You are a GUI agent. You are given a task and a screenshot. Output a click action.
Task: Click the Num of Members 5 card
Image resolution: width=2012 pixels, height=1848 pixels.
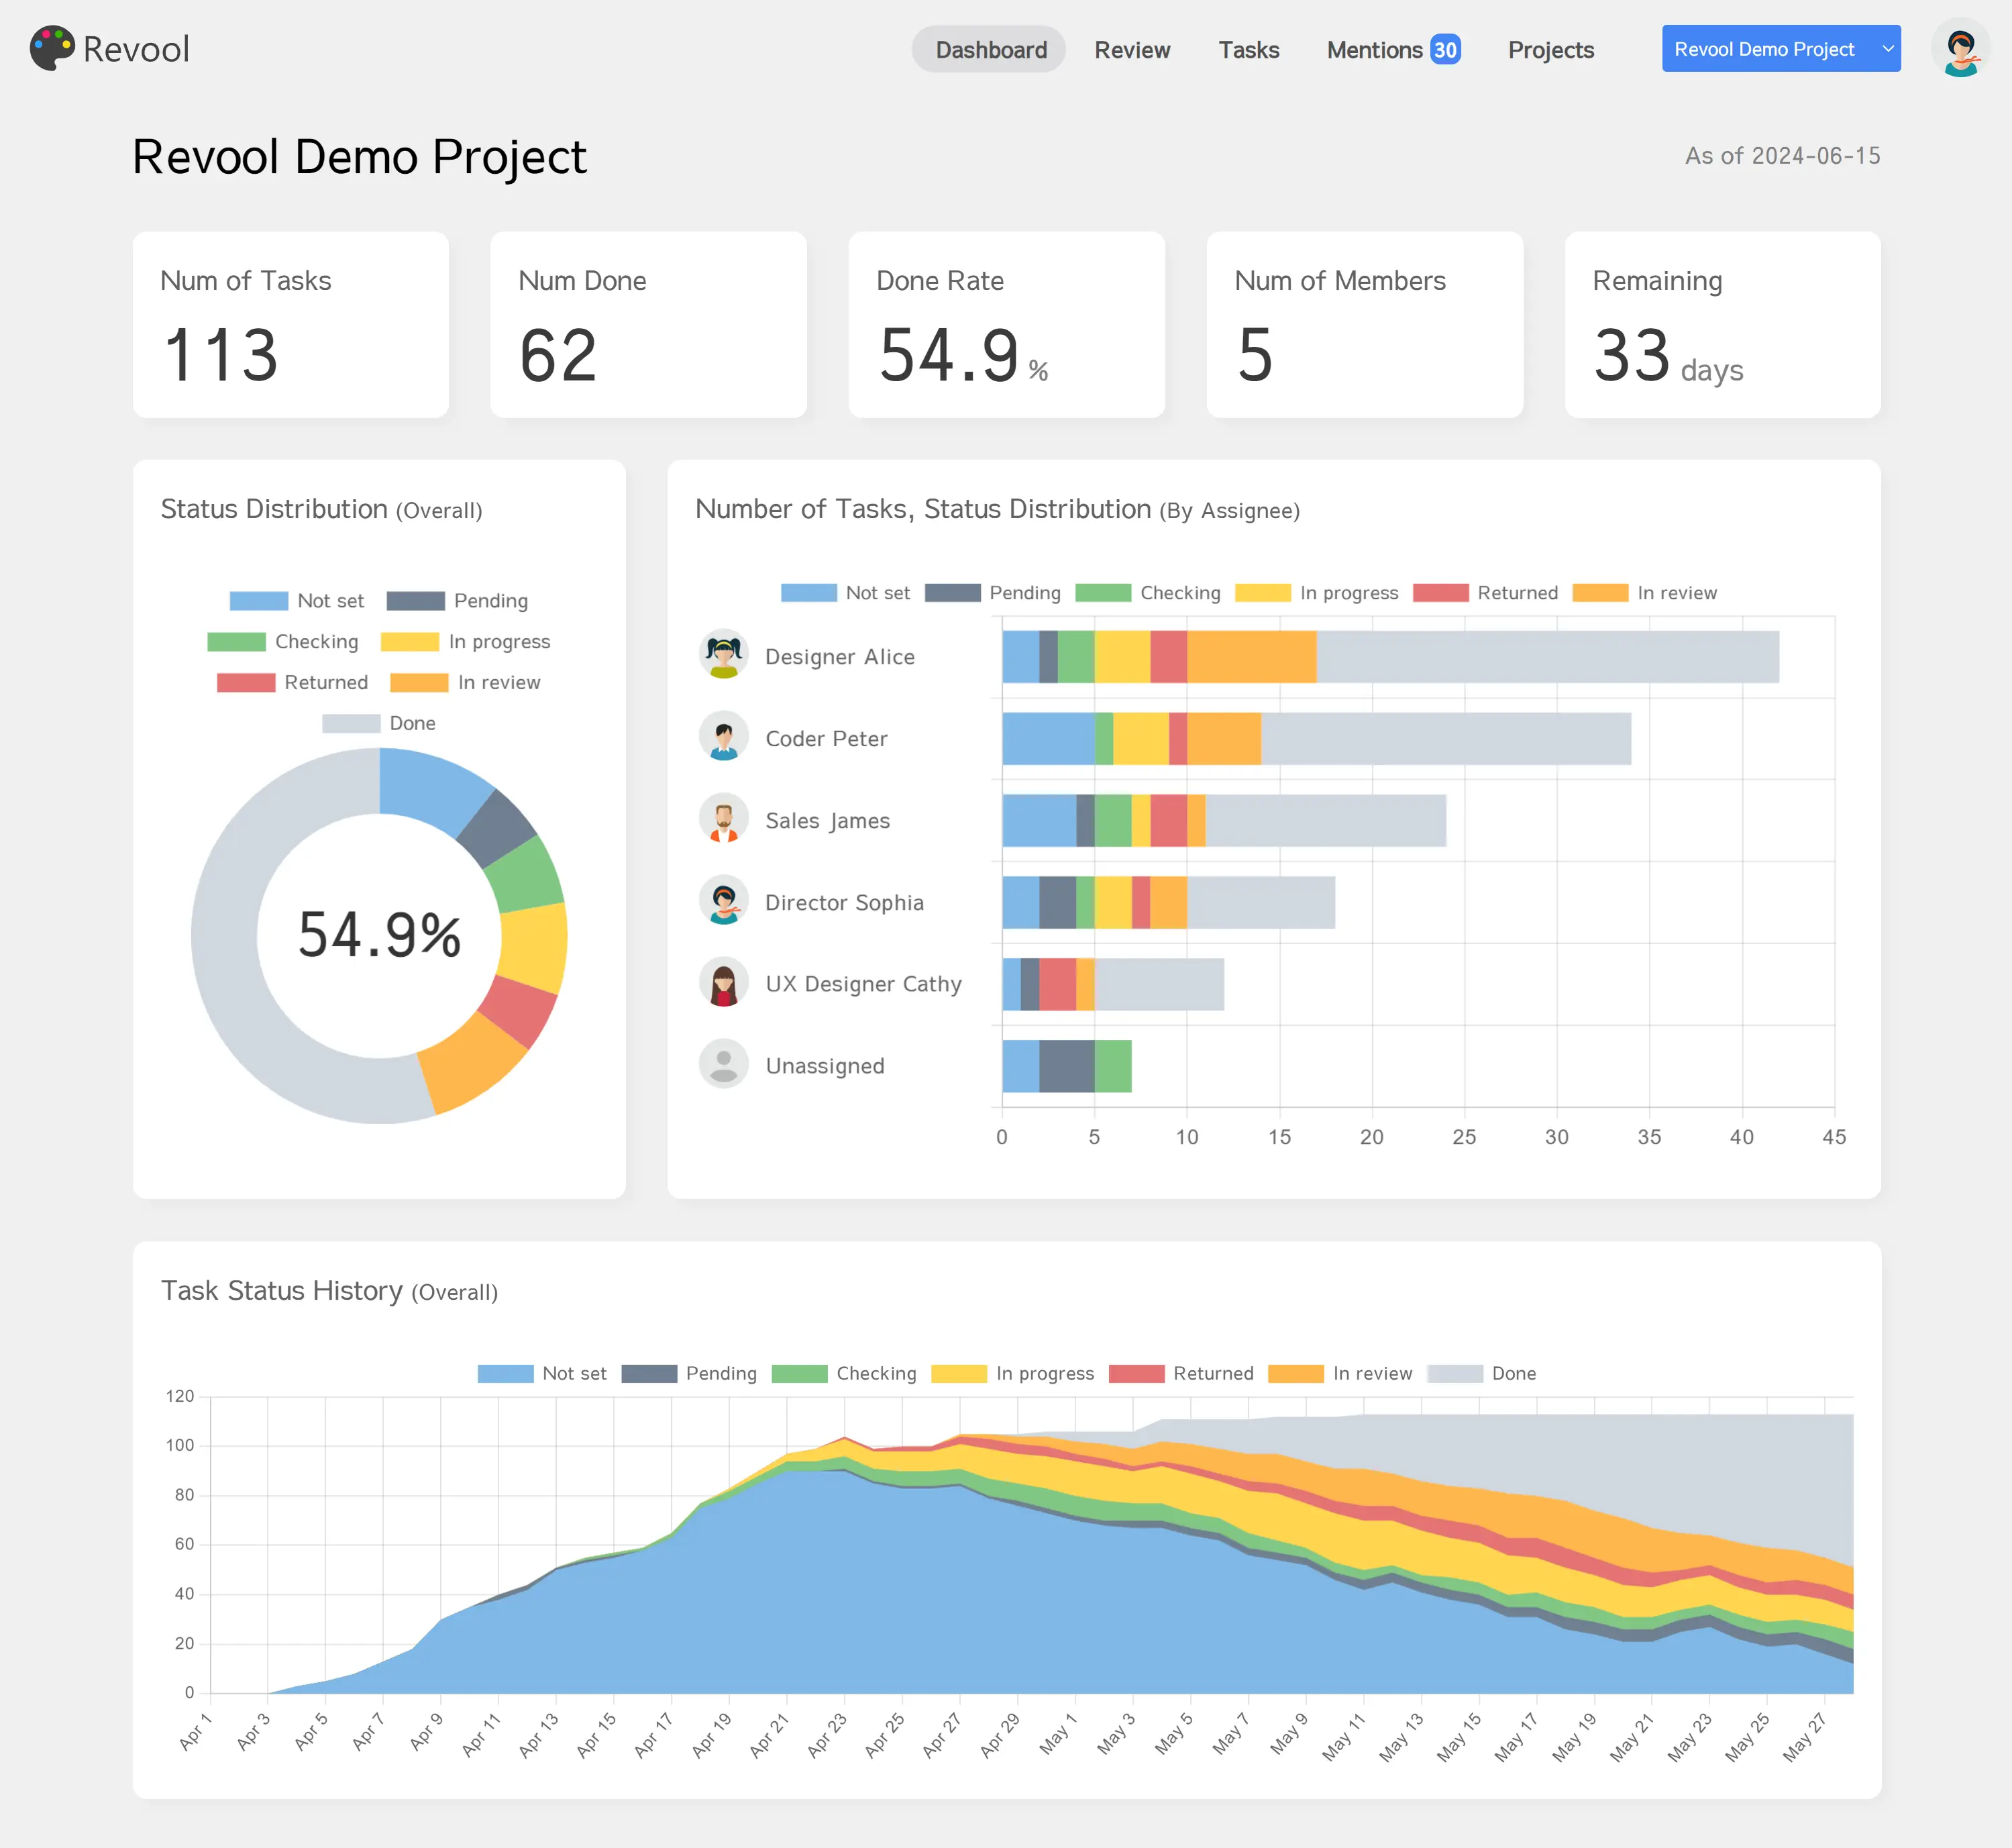tap(1364, 325)
